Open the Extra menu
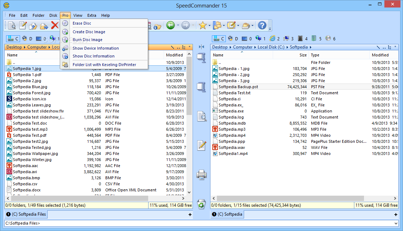Image resolution: width=403 pixels, height=231 pixels. click(92, 15)
